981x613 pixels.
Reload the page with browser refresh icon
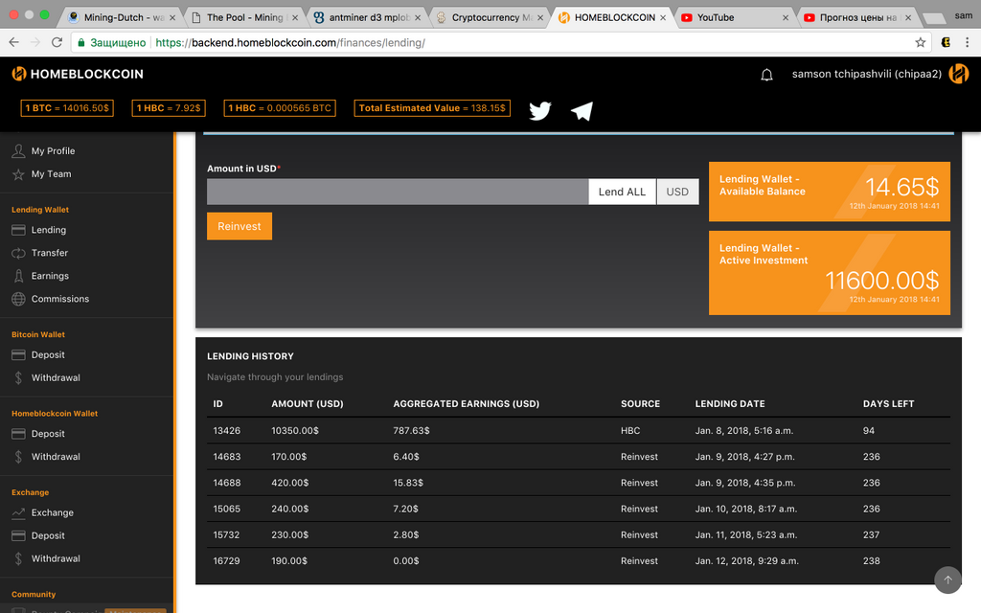click(x=57, y=43)
